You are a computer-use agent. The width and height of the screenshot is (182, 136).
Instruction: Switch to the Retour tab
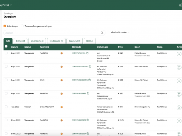(x=89, y=41)
